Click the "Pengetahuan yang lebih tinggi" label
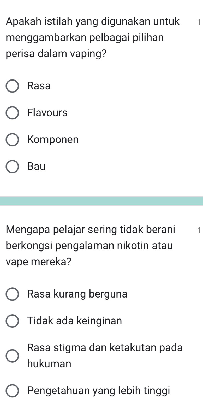 (x=99, y=391)
